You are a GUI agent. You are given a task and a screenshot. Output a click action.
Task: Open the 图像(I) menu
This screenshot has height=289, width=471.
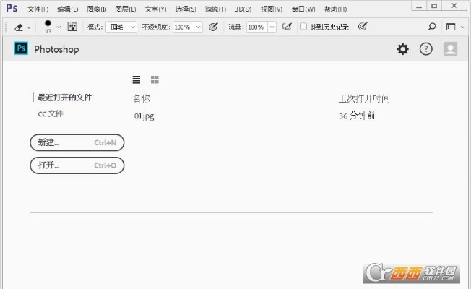click(97, 9)
